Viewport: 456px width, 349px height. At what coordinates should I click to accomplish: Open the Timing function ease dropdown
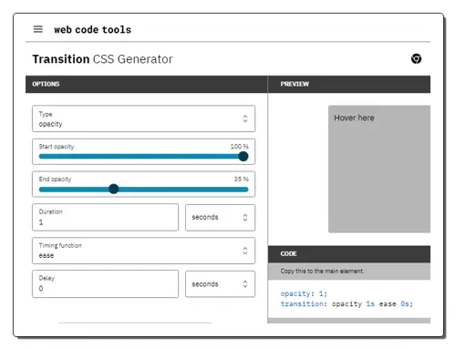point(143,251)
